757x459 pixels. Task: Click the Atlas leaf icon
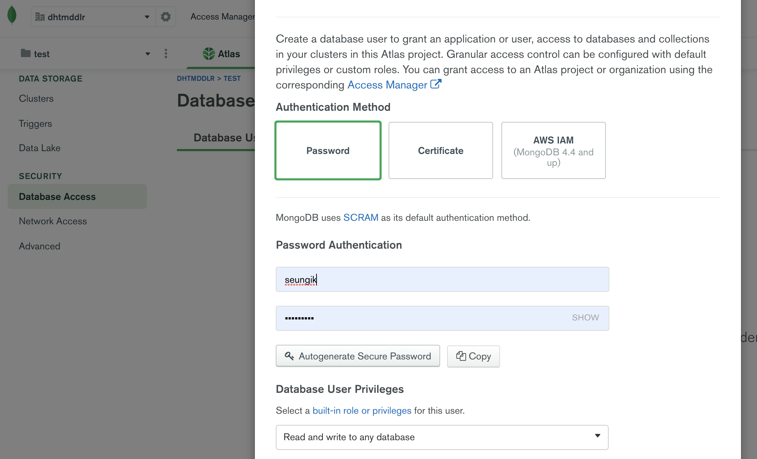click(209, 54)
